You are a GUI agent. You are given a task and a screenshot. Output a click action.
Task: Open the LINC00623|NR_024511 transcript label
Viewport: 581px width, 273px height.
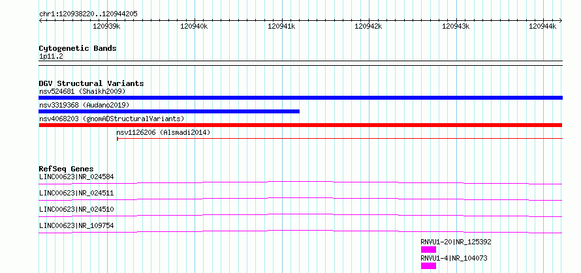pos(76,193)
